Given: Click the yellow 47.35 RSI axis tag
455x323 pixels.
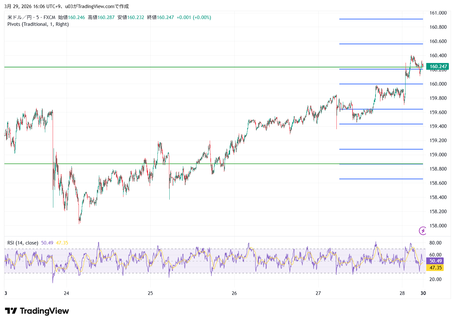Looking at the screenshot, I should [x=435, y=268].
